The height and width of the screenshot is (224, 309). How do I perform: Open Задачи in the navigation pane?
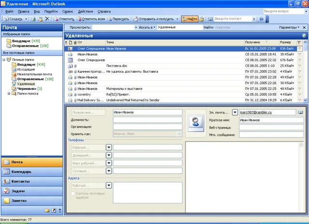pyautogui.click(x=32, y=191)
